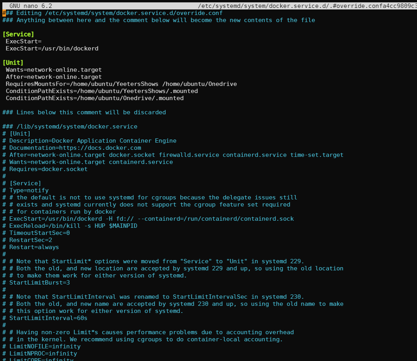The width and height of the screenshot is (417, 361).
Task: Click the 'StartLimitBurst=3' line
Action: click(x=36, y=283)
